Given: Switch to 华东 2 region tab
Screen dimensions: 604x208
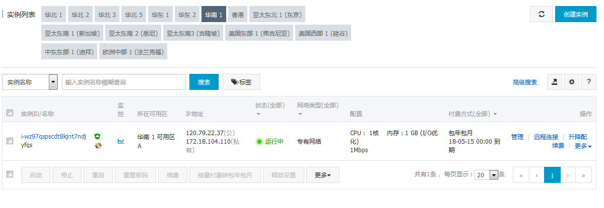Looking at the screenshot, I should [187, 14].
